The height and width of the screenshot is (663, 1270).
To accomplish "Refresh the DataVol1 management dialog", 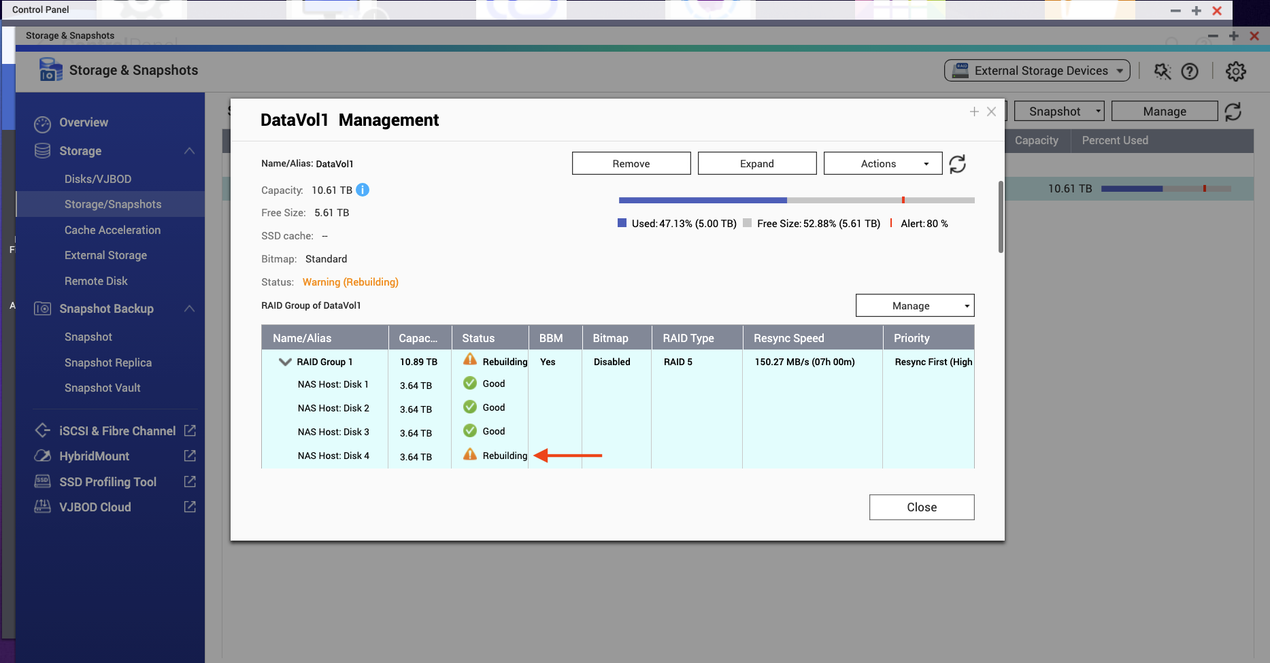I will click(x=957, y=164).
